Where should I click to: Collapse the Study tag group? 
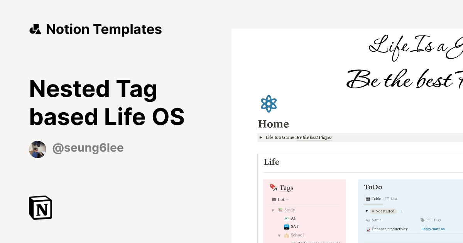click(273, 210)
